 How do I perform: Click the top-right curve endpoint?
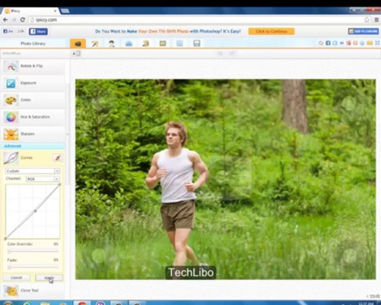click(60, 185)
